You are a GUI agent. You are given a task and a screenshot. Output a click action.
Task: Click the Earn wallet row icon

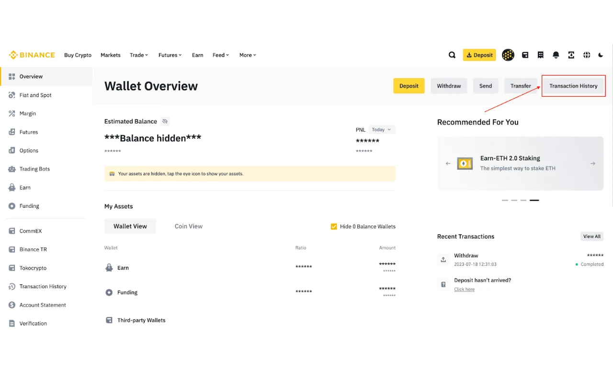tap(109, 268)
